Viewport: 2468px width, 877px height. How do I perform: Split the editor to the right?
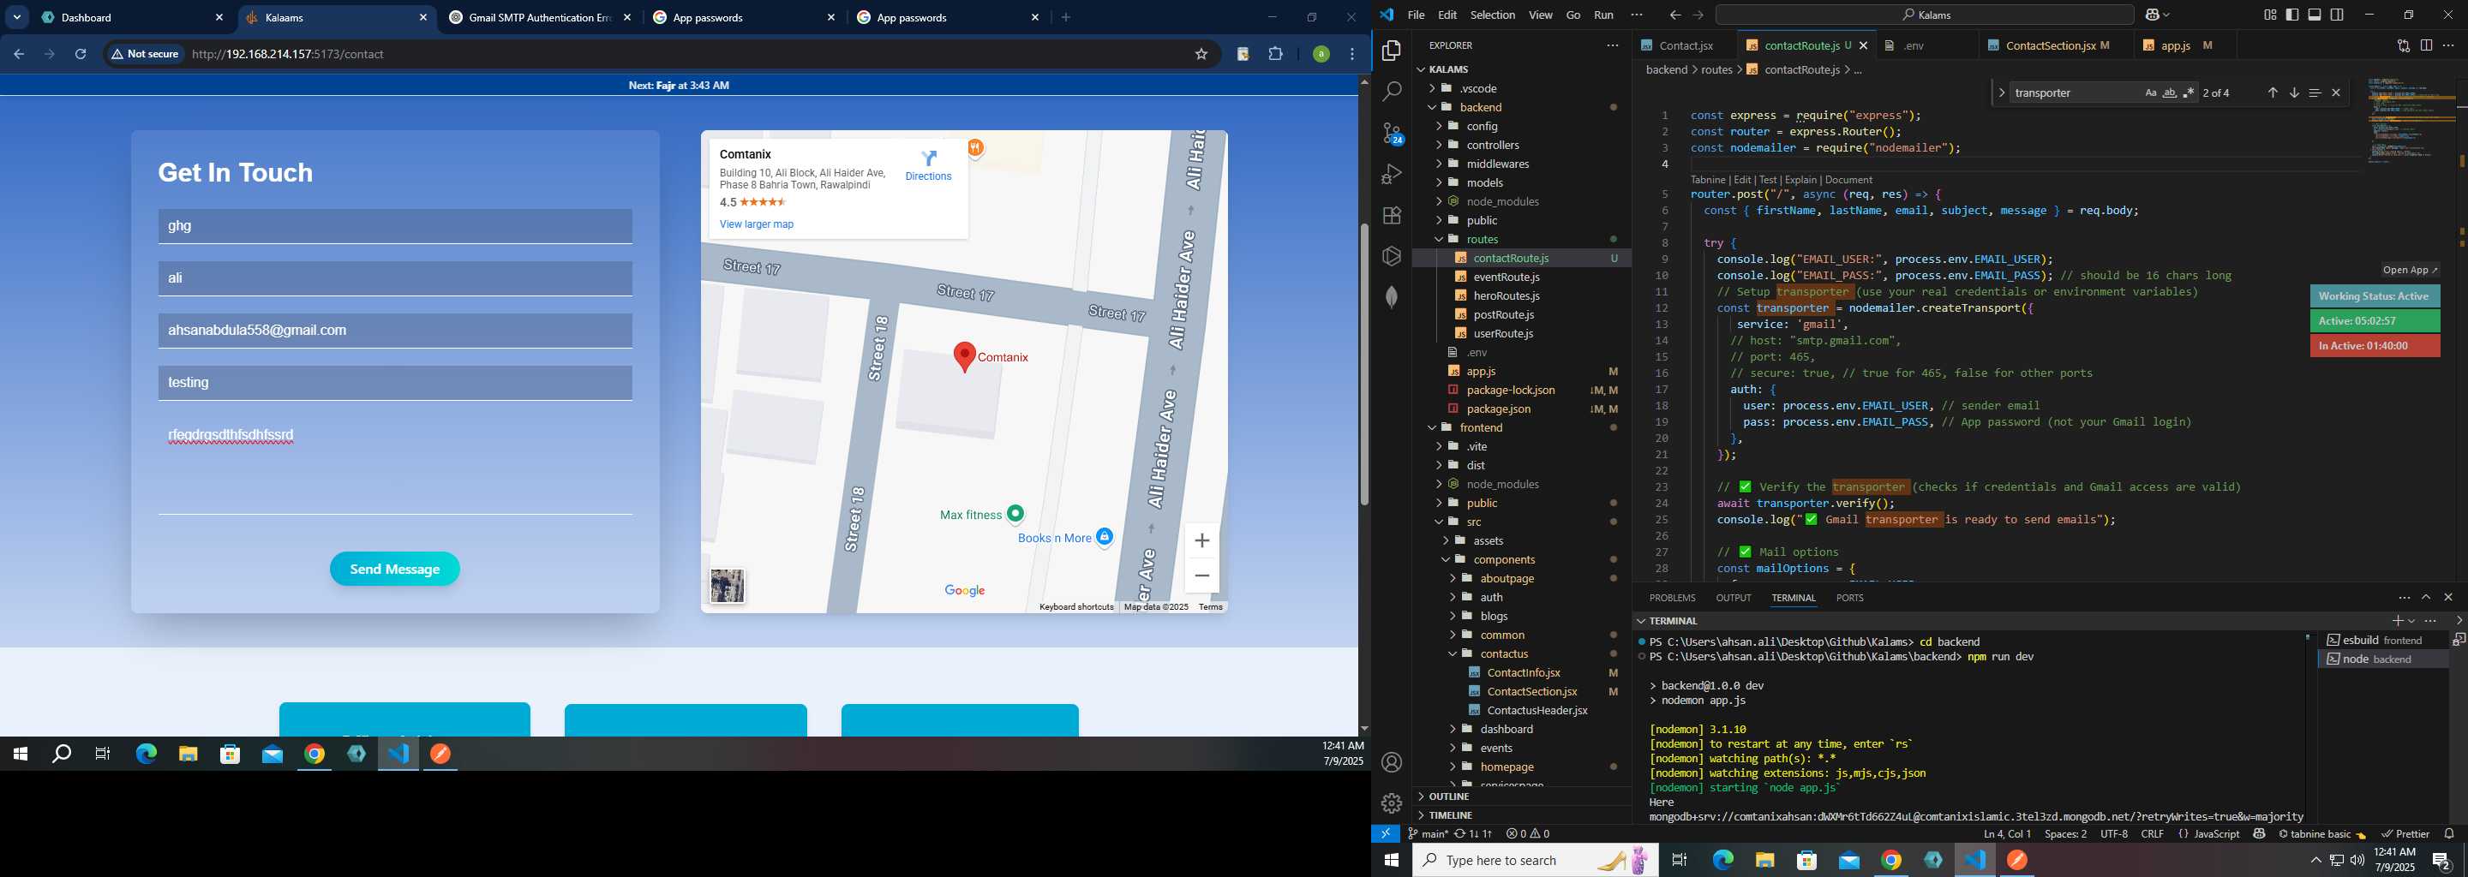tap(2426, 45)
